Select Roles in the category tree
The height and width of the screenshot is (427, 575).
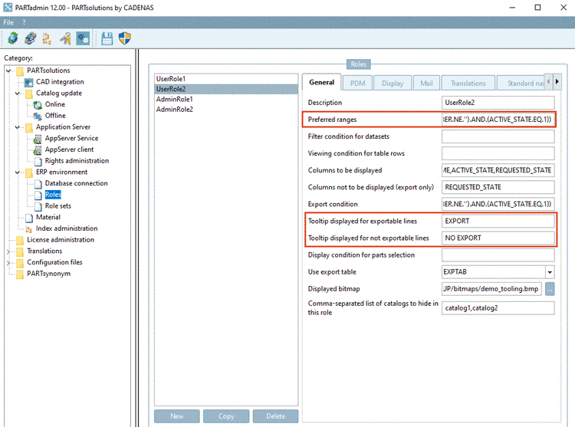53,195
